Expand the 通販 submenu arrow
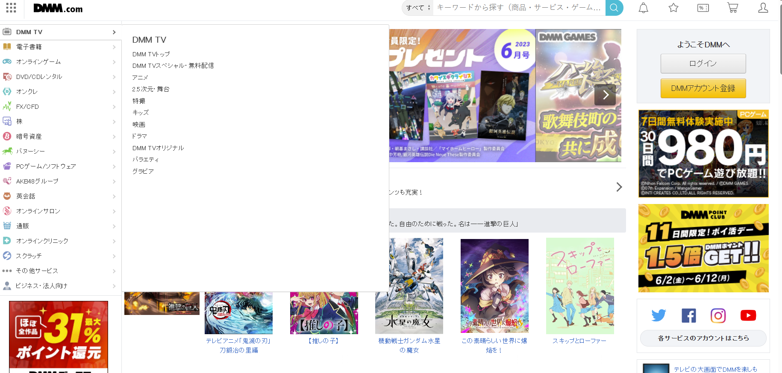The width and height of the screenshot is (782, 373). [114, 226]
